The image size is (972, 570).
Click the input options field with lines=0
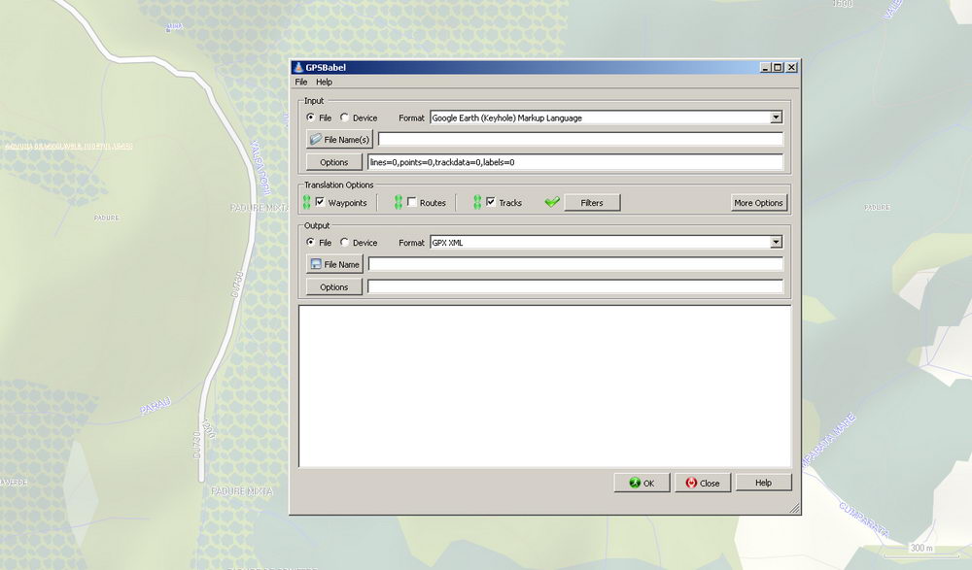(575, 162)
